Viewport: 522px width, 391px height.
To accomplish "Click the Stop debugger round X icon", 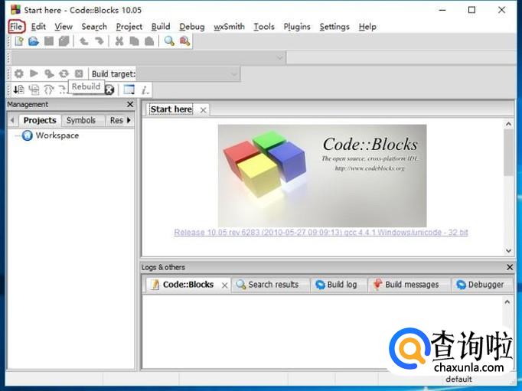I will tap(109, 90).
